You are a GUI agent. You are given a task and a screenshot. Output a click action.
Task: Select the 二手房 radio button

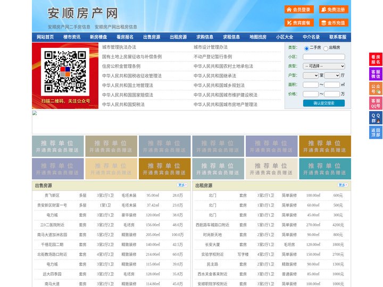click(306, 48)
